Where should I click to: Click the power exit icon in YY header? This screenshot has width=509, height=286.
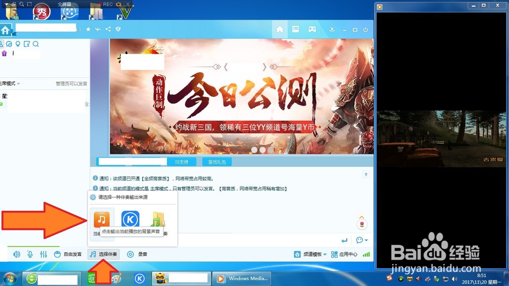point(365,30)
